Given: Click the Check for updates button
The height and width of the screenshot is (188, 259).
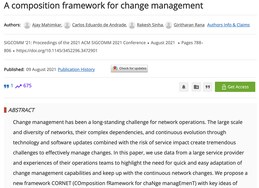Looking at the screenshot, I should 129,69.
